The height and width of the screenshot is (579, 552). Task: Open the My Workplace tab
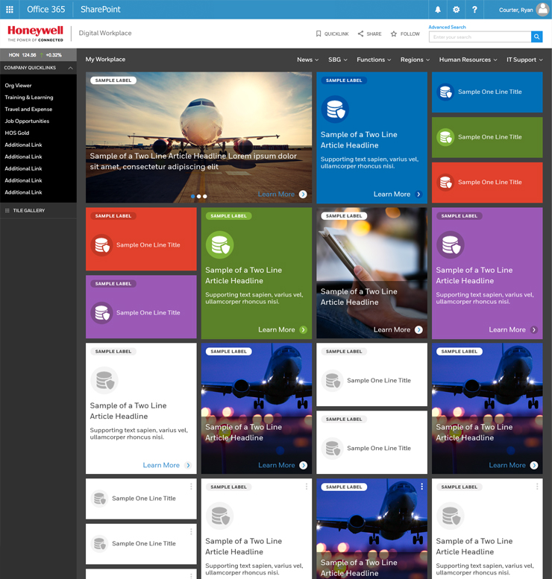[x=105, y=60]
